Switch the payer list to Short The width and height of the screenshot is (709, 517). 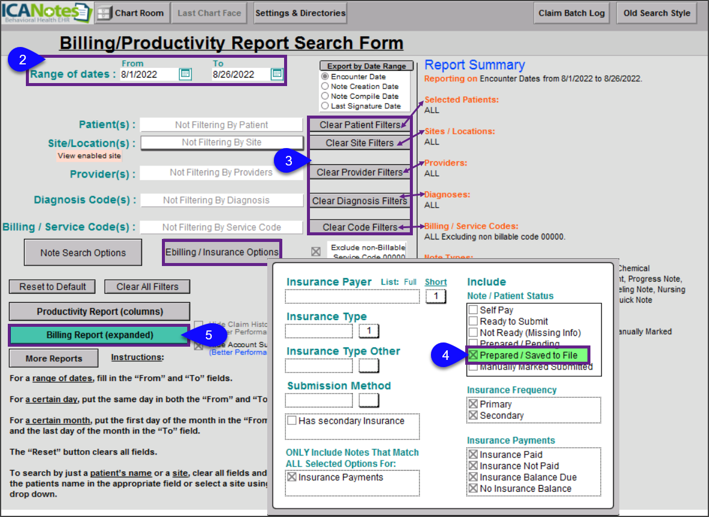436,282
